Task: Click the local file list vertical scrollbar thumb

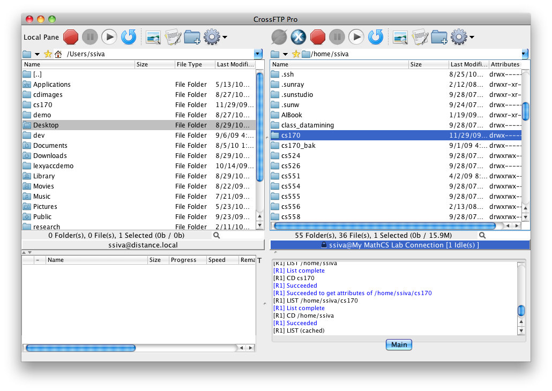Action: pos(260,127)
